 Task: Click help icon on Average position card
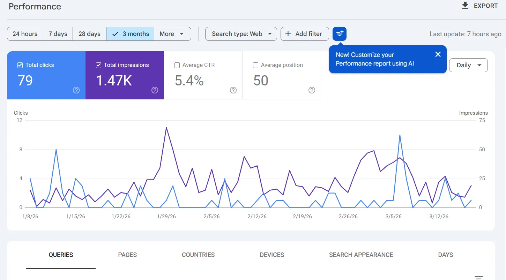click(x=312, y=90)
